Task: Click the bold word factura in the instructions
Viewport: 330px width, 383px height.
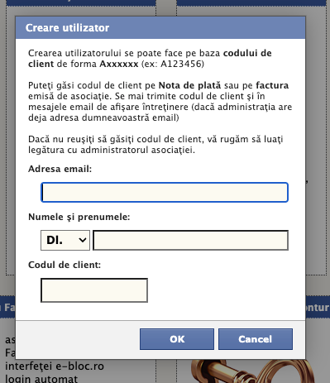Action: 272,85
